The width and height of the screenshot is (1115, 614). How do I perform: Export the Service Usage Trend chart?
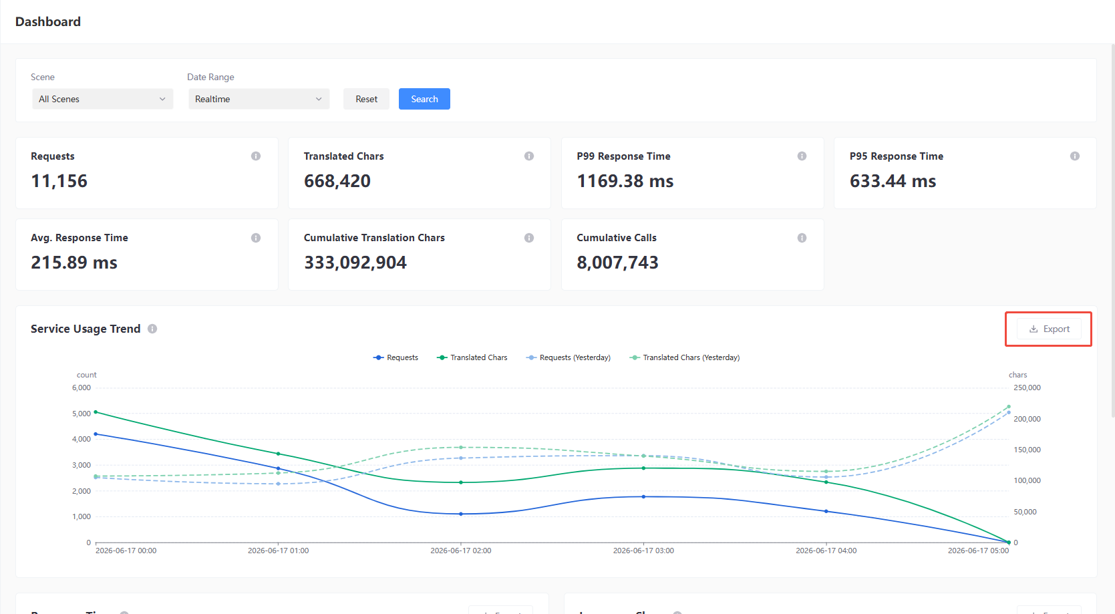(1049, 329)
